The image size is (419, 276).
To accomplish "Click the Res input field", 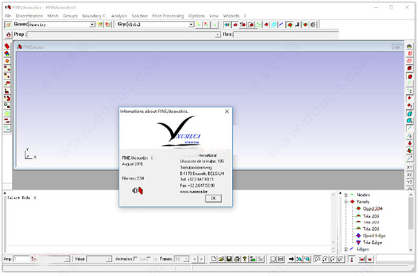I will [286, 35].
